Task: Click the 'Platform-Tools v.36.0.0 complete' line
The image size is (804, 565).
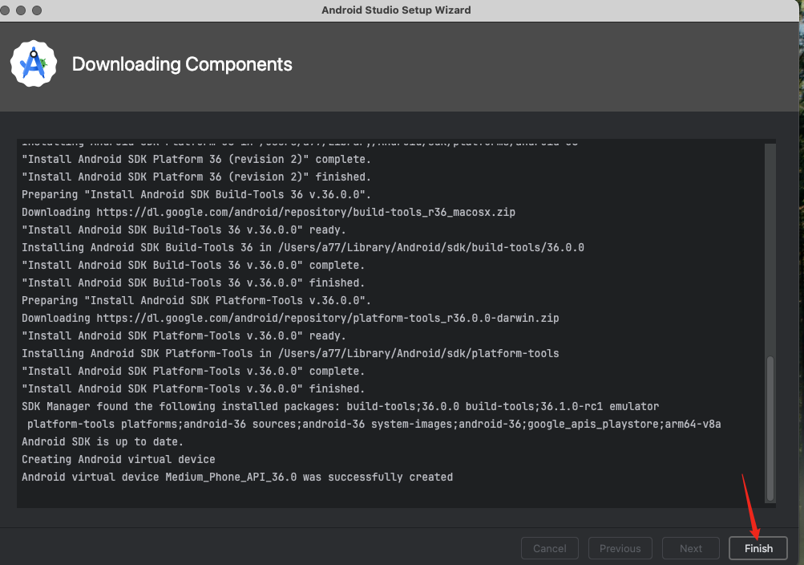Action: (x=193, y=371)
